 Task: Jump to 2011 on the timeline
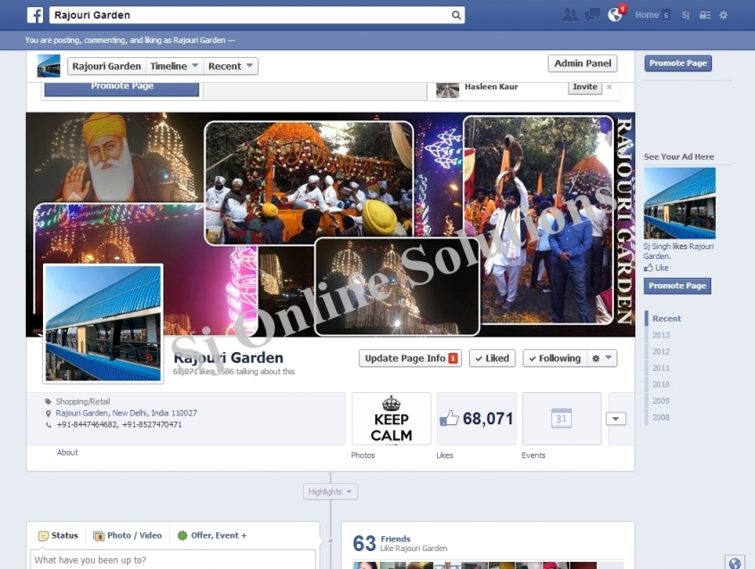pyautogui.click(x=660, y=368)
